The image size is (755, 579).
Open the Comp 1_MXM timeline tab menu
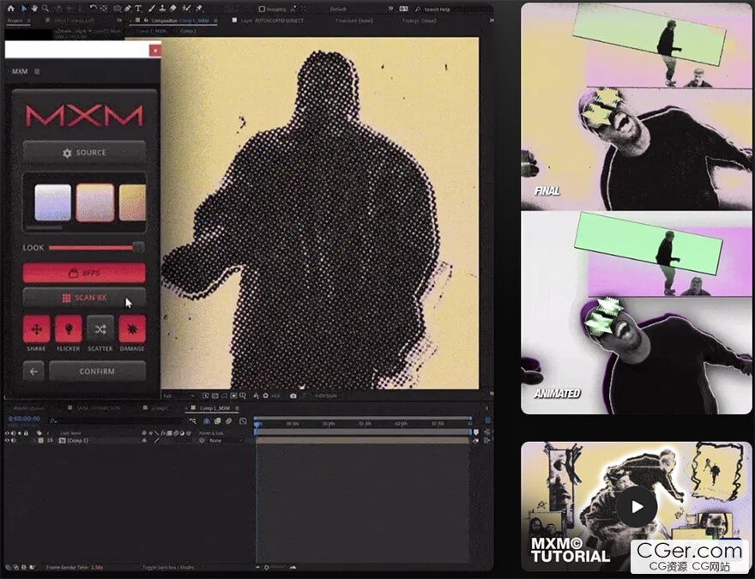(237, 408)
